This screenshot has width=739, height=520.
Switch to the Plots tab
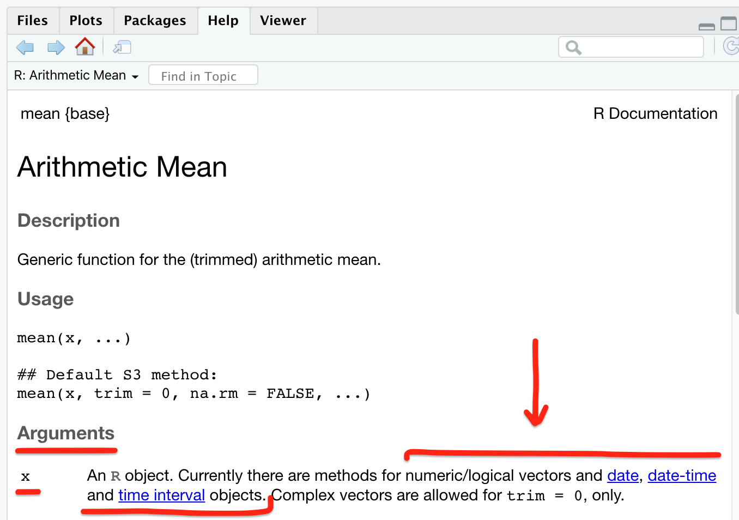tap(86, 21)
